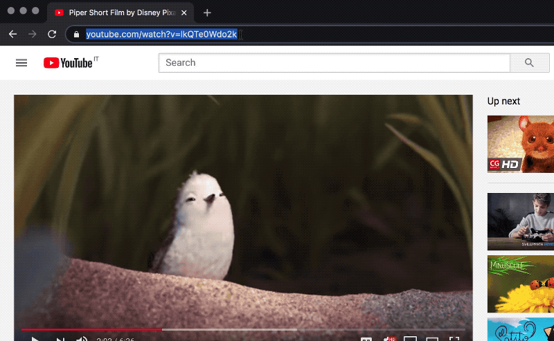Enter fullscreen mode in the player
The width and height of the screenshot is (554, 341).
pos(454,339)
